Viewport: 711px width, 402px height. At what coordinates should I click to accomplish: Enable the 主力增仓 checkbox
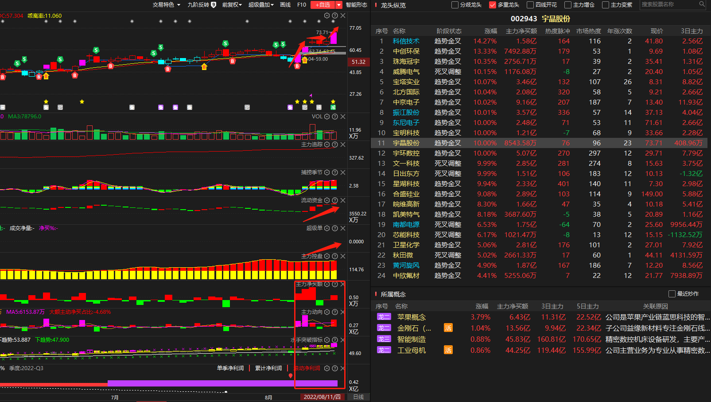tap(568, 5)
